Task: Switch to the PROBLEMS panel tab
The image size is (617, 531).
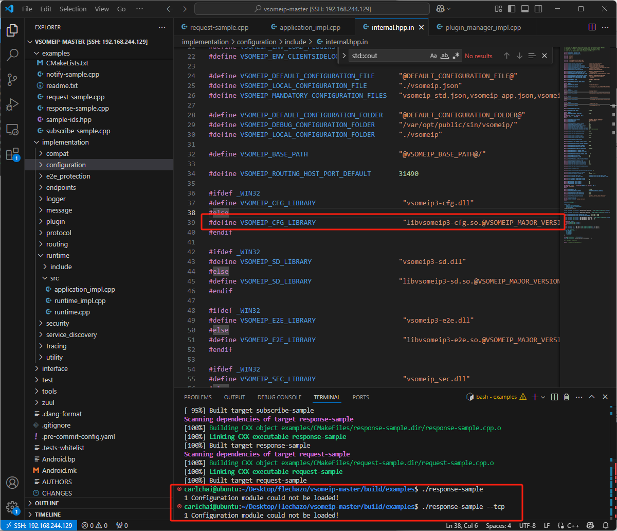Action: pyautogui.click(x=198, y=397)
